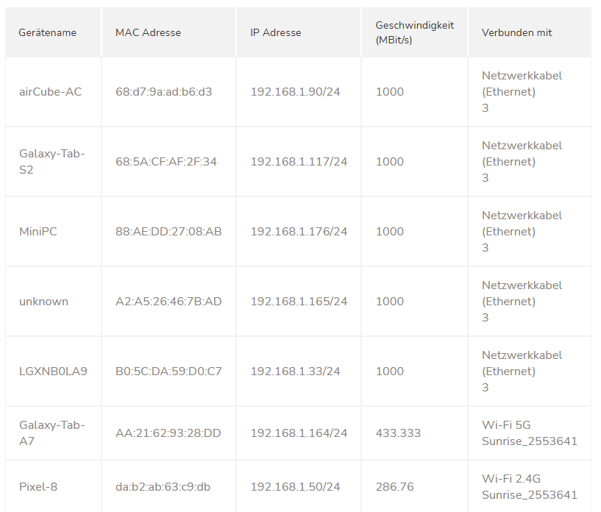
Task: Click IP address 192.168.1.117/24
Action: (299, 162)
